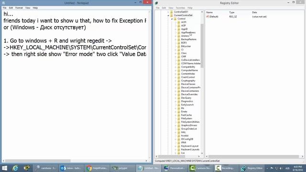Expand the CMF key arrow
Image resolution: width=306 pixels, height=172 pixels.
click(175, 56)
